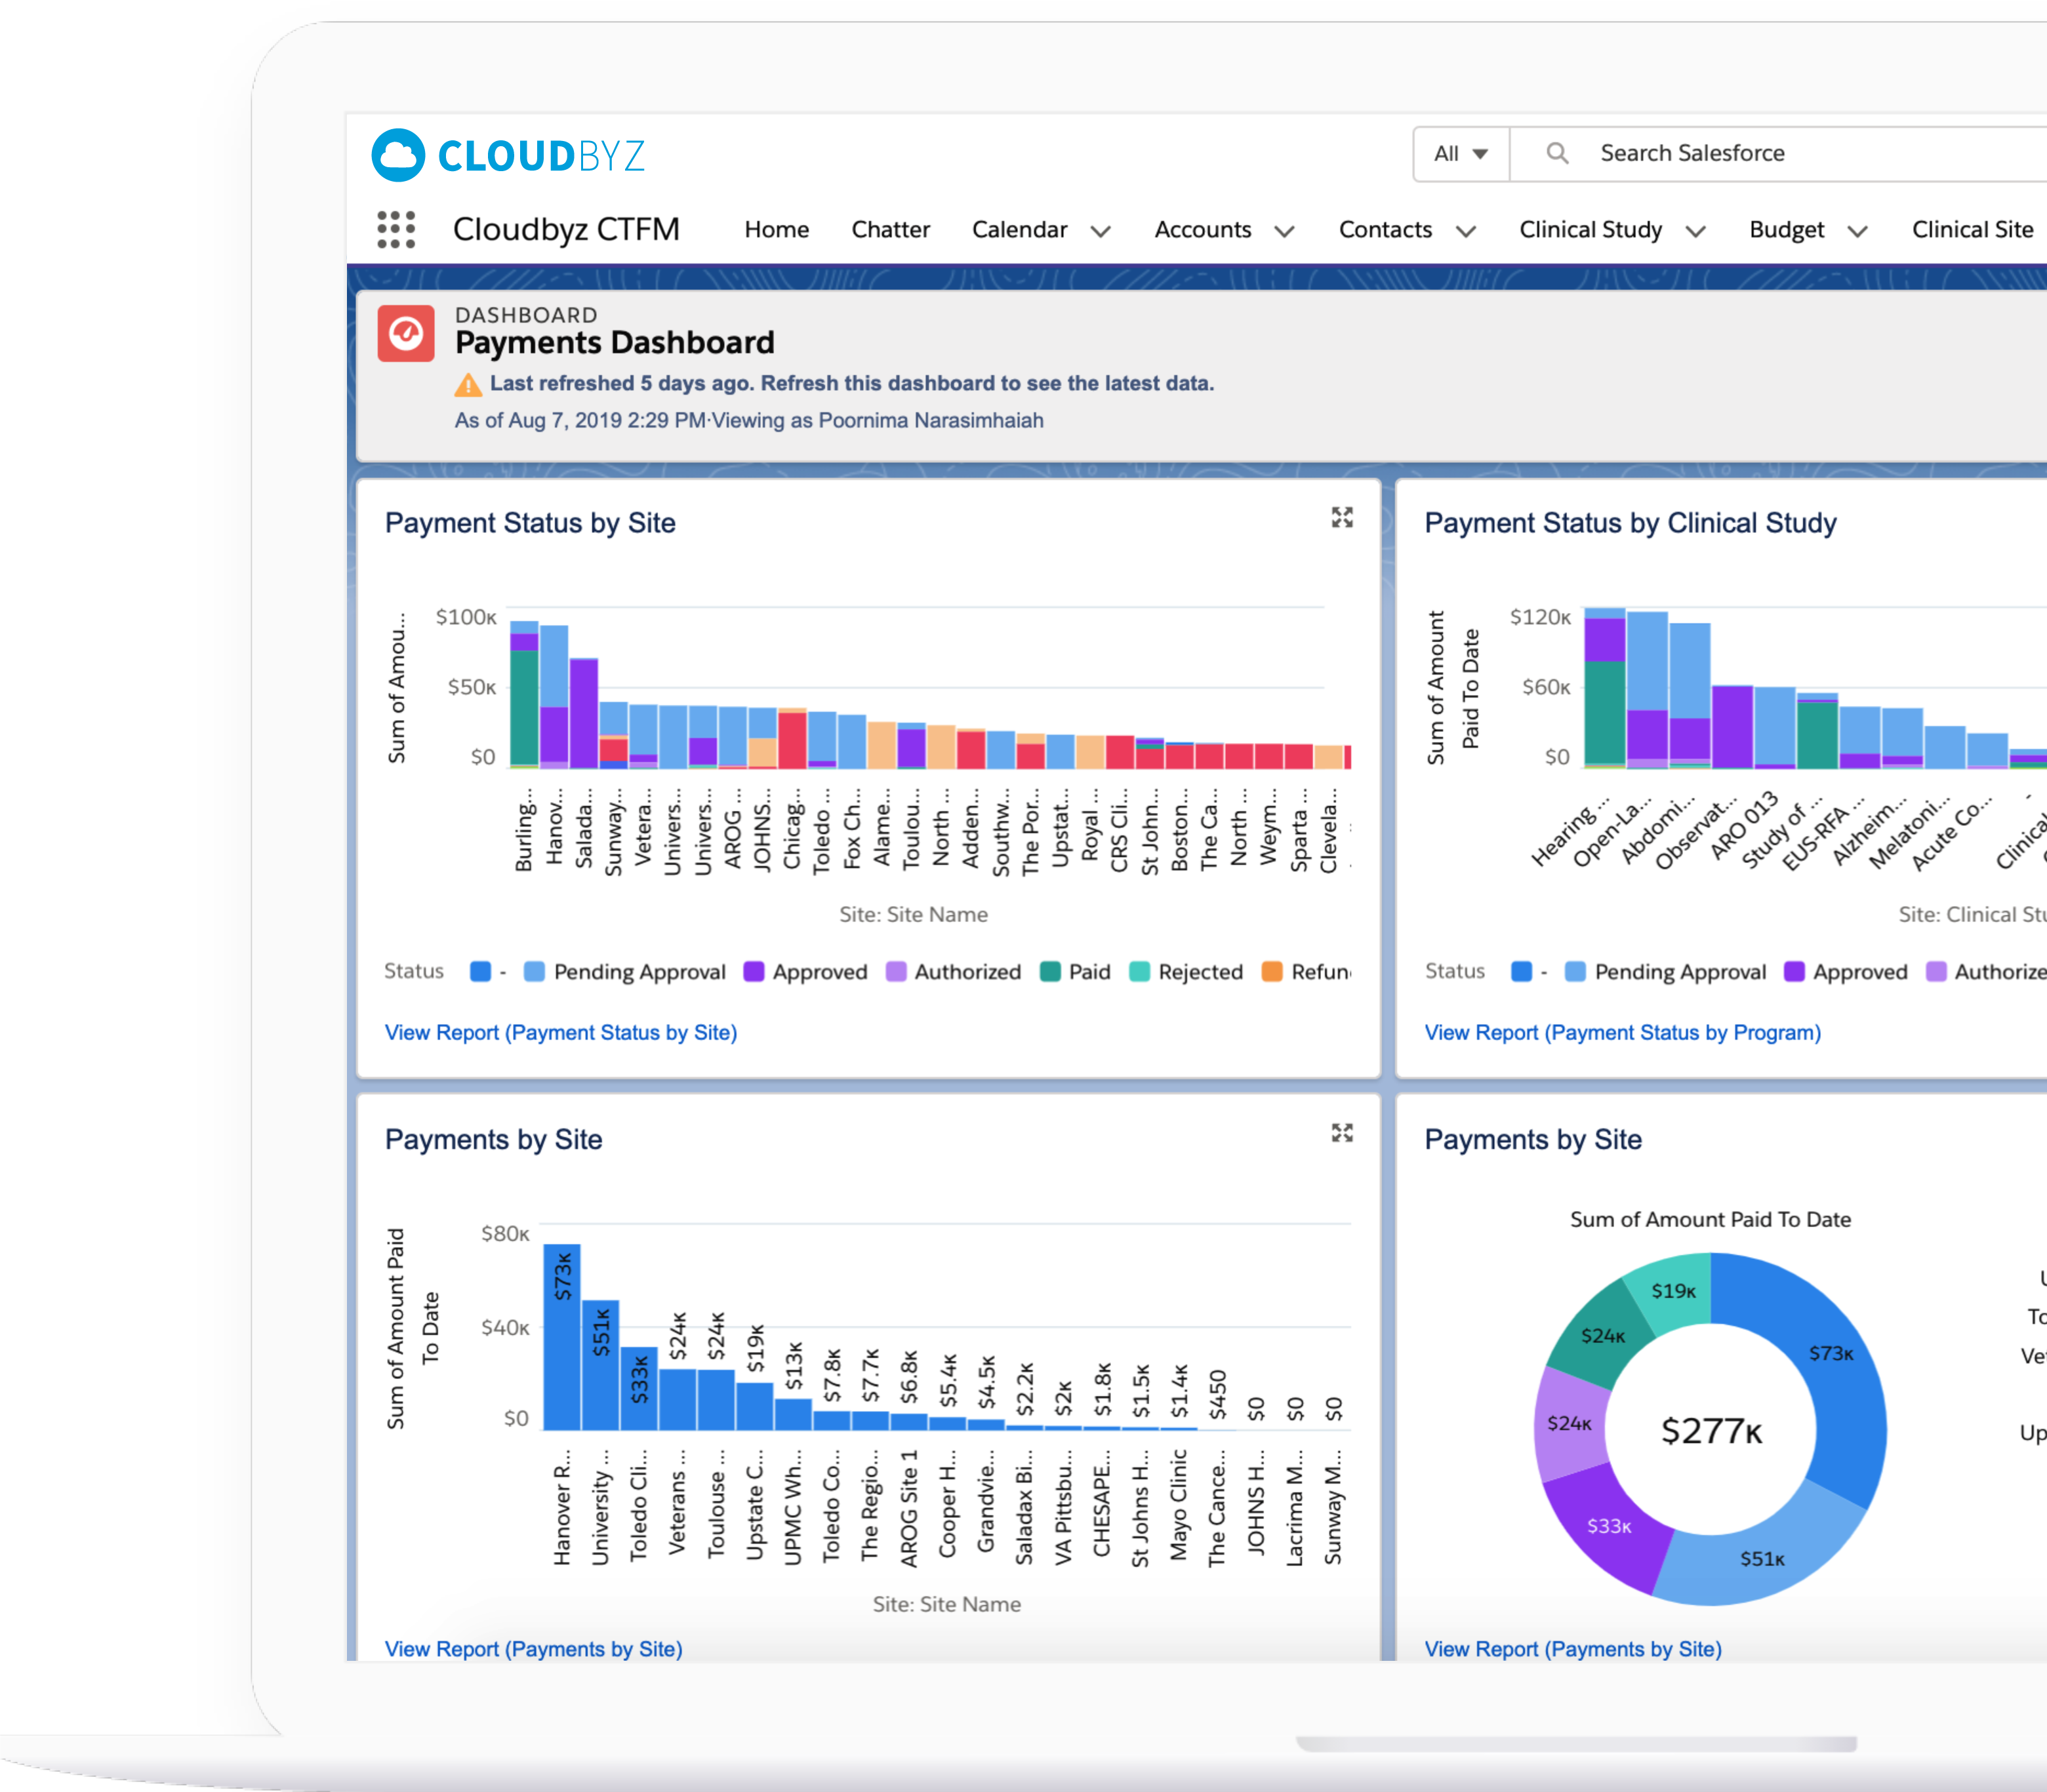Click the Burling... stacked bar in Site chart

pos(524,694)
